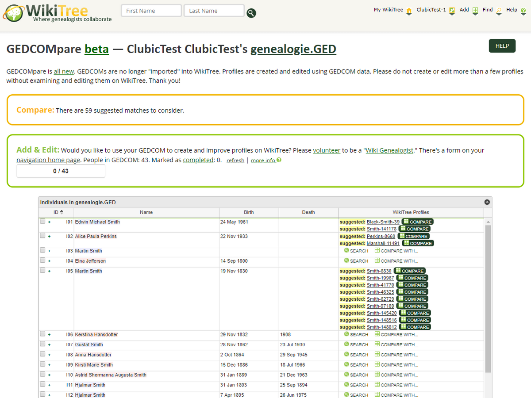The width and height of the screenshot is (531, 398).
Task: Open the My WikiTree home icon menu
Action: pyautogui.click(x=409, y=11)
